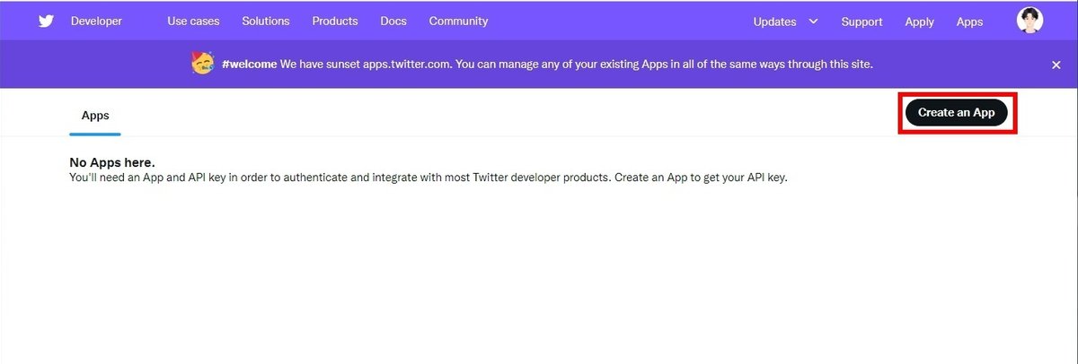
Task: Dismiss the welcome banner with the X
Action: click(1056, 65)
